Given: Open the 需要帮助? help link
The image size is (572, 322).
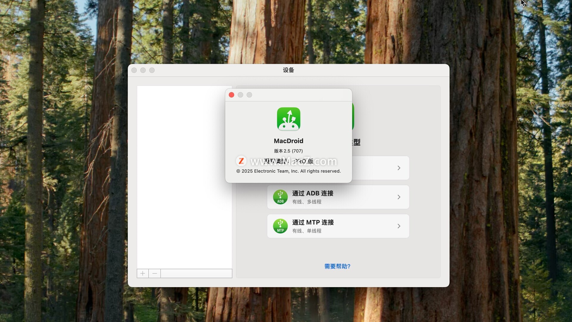Looking at the screenshot, I should tap(337, 266).
